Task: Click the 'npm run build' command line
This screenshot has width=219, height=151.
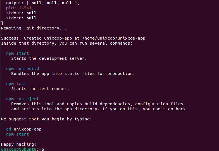Action: tap(22, 68)
